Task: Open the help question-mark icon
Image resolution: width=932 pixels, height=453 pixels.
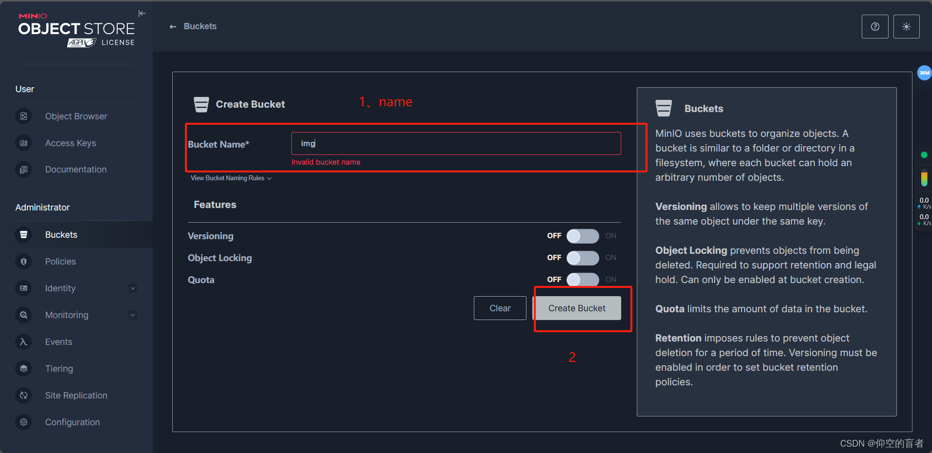Action: [874, 26]
